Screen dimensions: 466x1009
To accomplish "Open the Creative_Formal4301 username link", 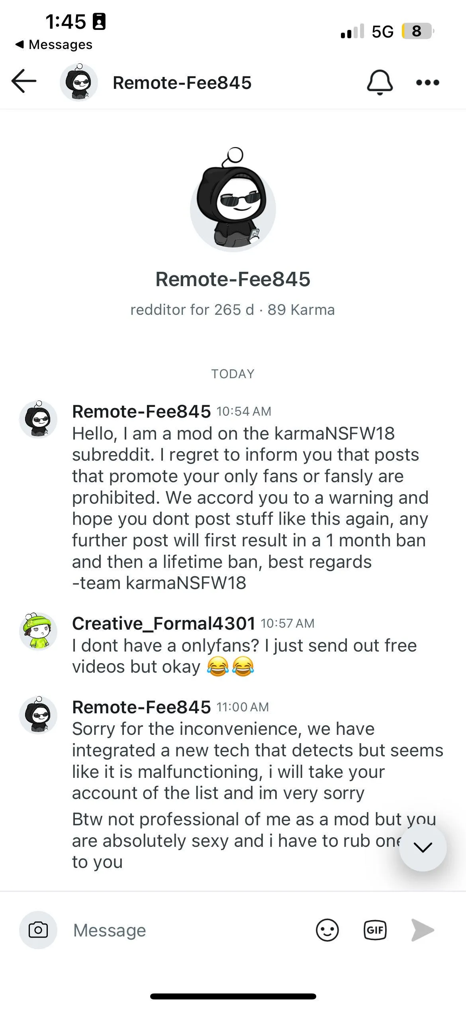I will click(x=164, y=623).
